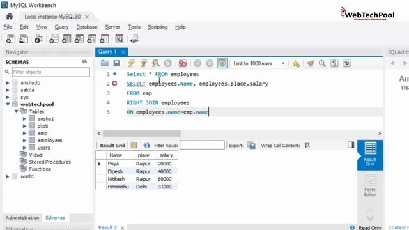Toggle the result side panel
The height and width of the screenshot is (230, 409).
coord(351,145)
